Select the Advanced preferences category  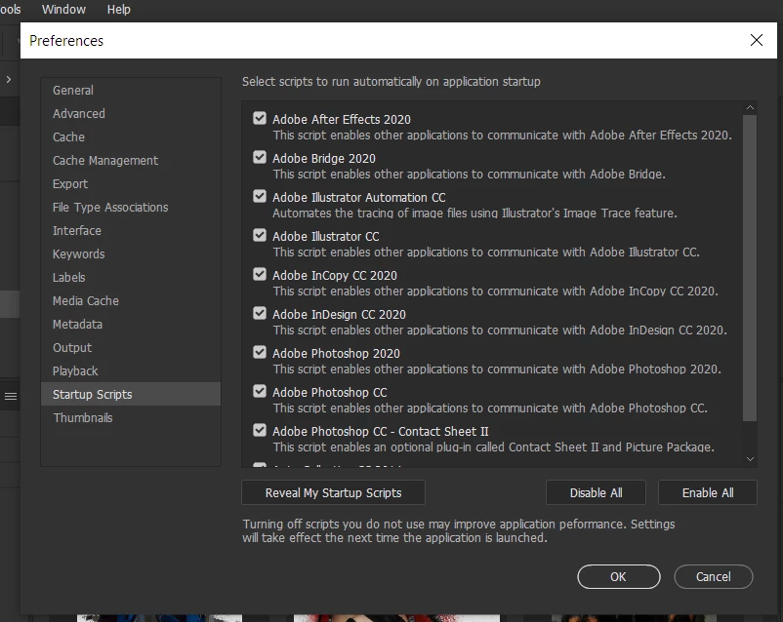[130, 114]
